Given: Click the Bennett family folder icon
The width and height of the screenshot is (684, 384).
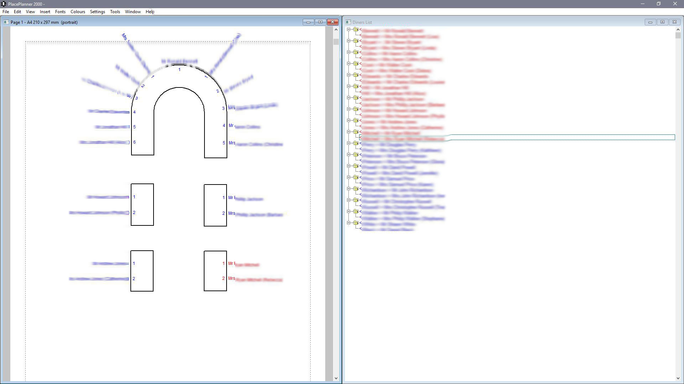Looking at the screenshot, I should pos(356,30).
